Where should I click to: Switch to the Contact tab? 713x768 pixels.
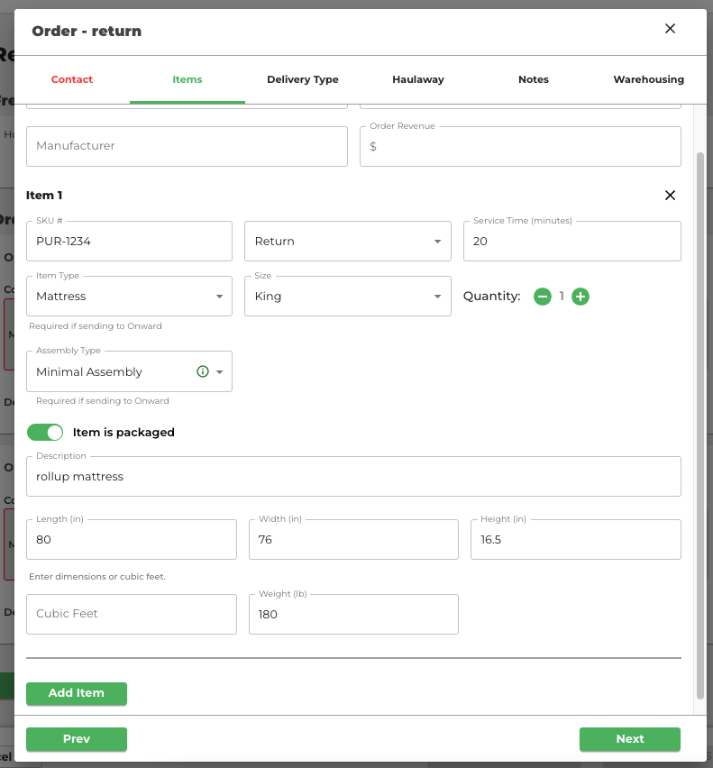point(72,79)
